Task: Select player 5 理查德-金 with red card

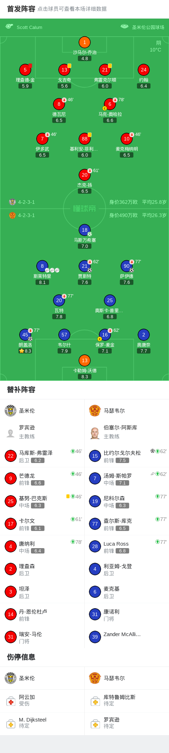Action: (25, 70)
